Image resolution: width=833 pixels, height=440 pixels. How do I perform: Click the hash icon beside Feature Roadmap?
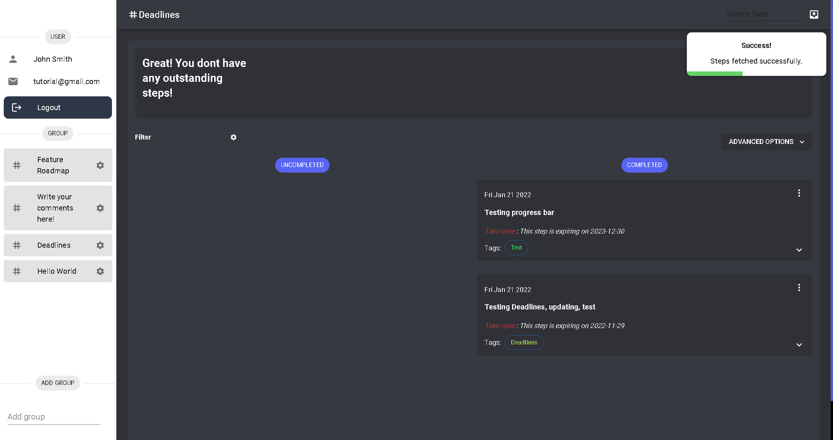point(17,165)
